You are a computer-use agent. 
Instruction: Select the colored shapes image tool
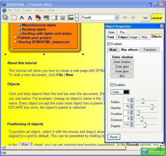[38, 18]
